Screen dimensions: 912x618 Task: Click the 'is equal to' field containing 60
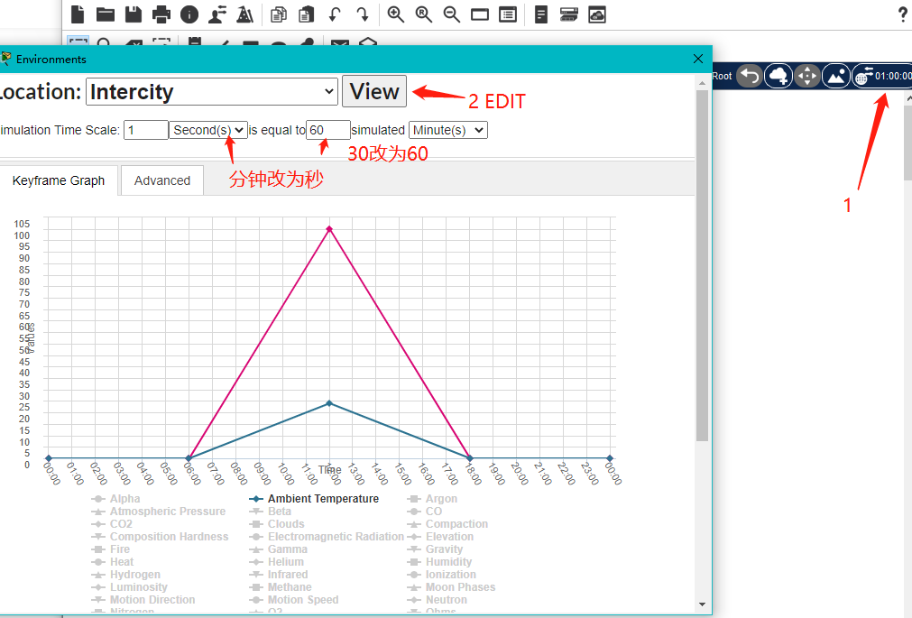(328, 130)
